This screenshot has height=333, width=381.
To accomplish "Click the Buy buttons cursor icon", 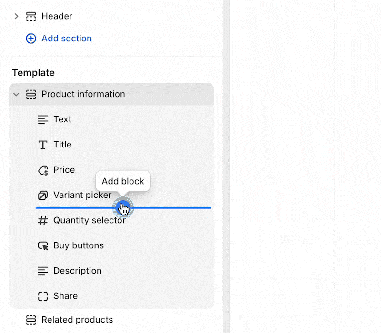I will [43, 245].
